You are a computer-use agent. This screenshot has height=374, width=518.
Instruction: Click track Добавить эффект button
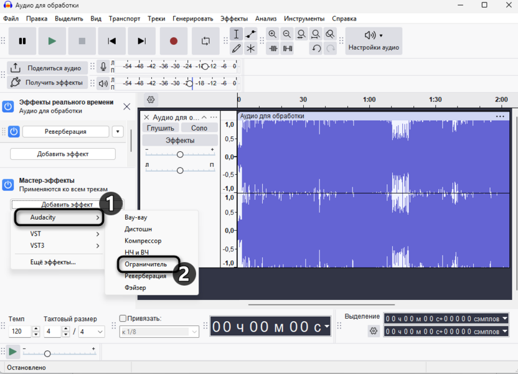click(x=63, y=154)
